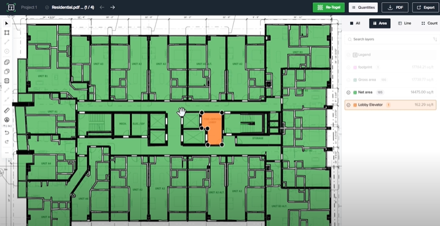Click the Export button

click(x=425, y=7)
